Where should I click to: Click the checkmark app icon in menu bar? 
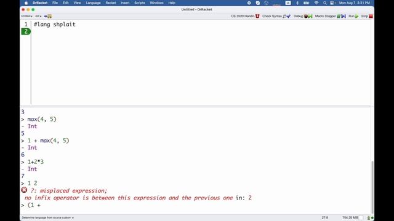click(258, 2)
